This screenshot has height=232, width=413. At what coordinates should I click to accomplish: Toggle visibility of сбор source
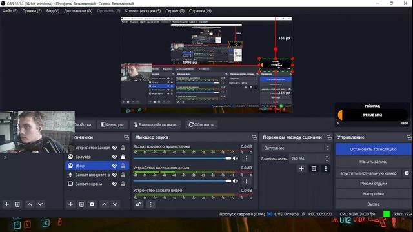[114, 166]
